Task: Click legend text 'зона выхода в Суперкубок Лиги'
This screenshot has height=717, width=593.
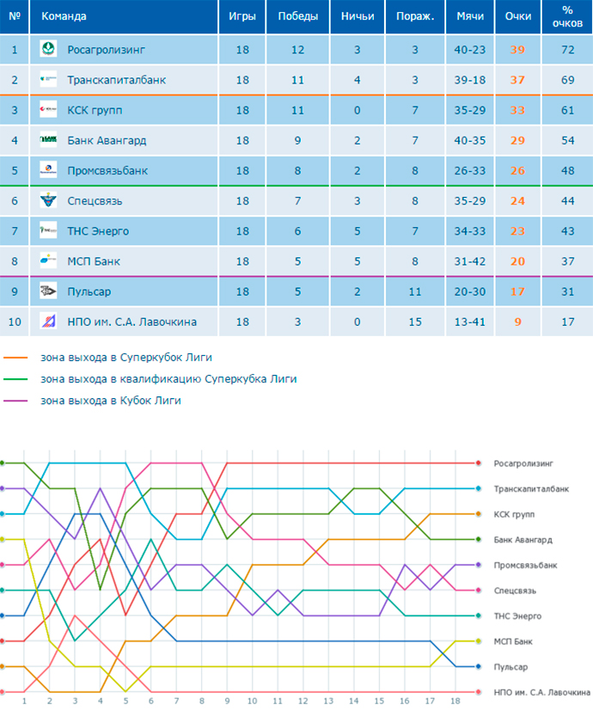Action: coord(126,358)
